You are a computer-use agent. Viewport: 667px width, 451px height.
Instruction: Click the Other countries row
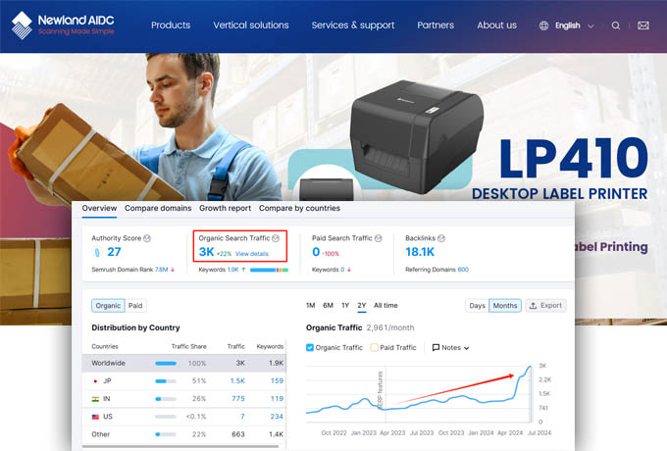tap(183, 434)
